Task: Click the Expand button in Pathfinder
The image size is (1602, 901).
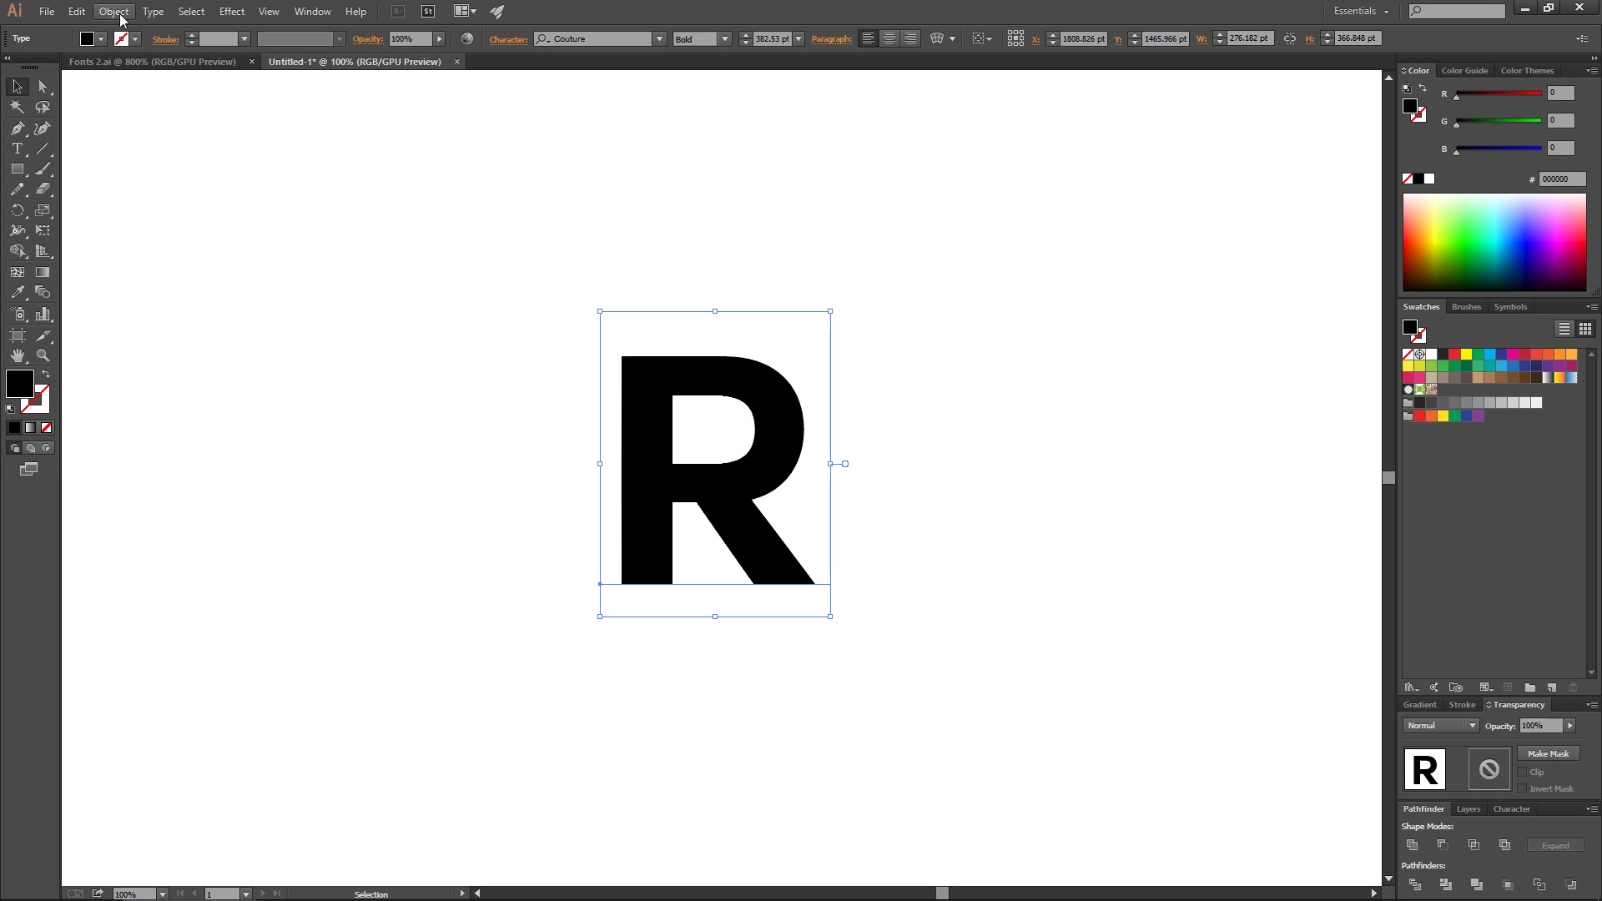Action: [1554, 845]
